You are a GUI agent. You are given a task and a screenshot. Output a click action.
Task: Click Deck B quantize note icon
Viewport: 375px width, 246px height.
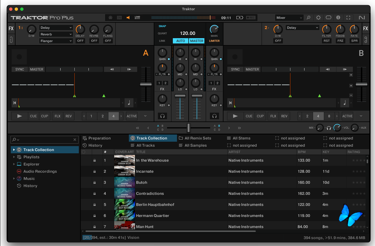tap(345, 103)
